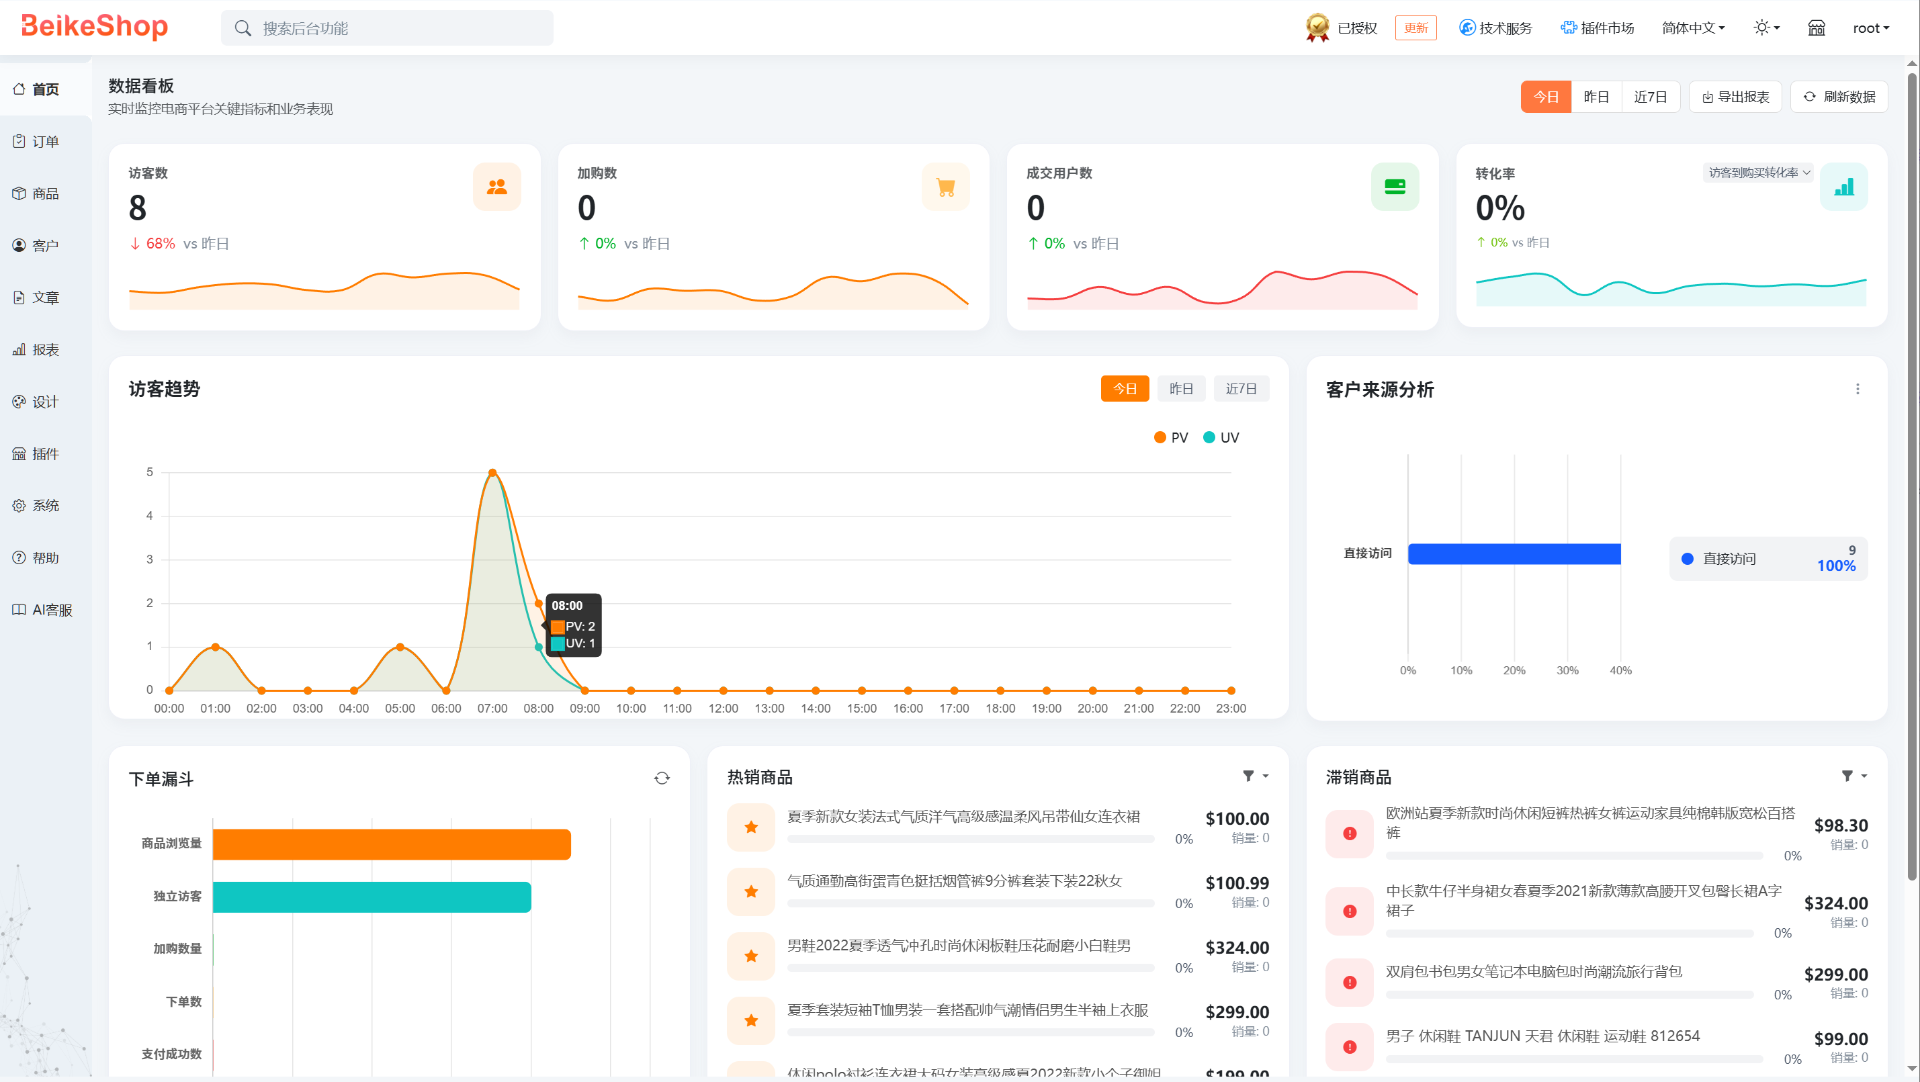This screenshot has height=1082, width=1920.
Task: Click the 刷新数据 button
Action: (x=1839, y=97)
